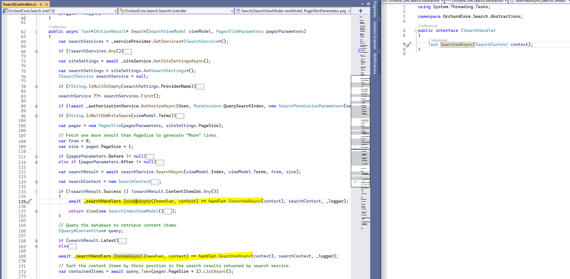The width and height of the screenshot is (570, 279).
Task: Pin the SearchController.cs tab
Action: click(x=41, y=4)
